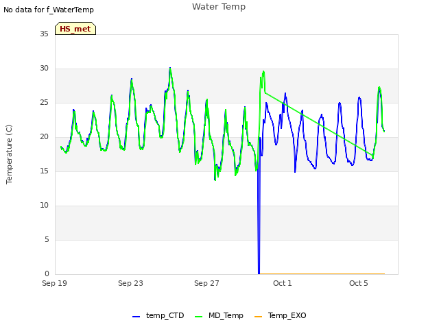This screenshot has height=329, width=439.
Task: Click the 'No data for f_WaterTemp' message
Action: (49, 10)
